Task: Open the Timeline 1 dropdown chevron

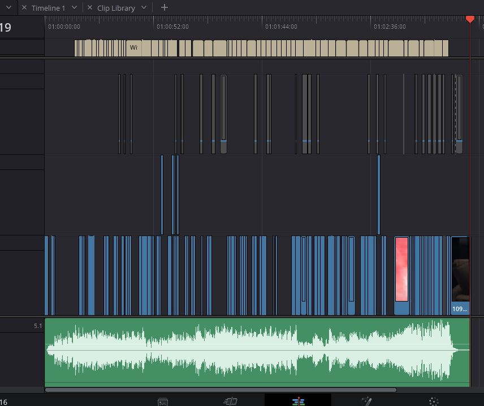Action: (x=75, y=7)
